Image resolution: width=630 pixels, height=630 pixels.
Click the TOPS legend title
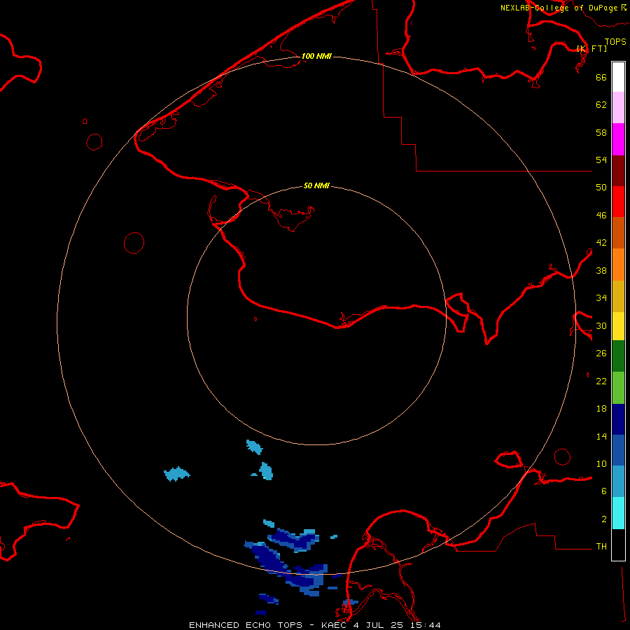pyautogui.click(x=615, y=41)
